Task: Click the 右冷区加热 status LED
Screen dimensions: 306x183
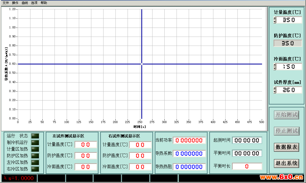Action: coord(35,169)
